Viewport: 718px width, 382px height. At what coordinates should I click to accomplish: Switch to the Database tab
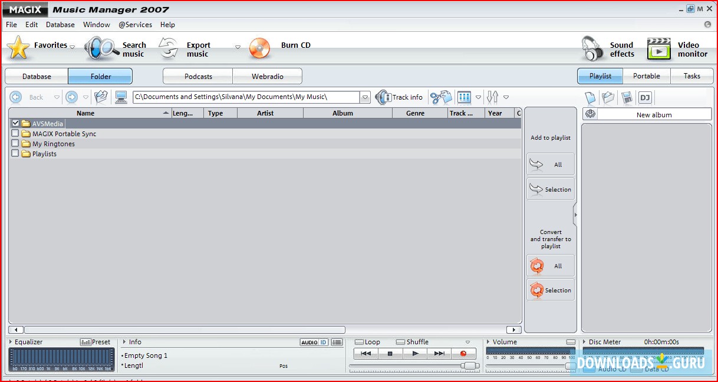tap(37, 76)
